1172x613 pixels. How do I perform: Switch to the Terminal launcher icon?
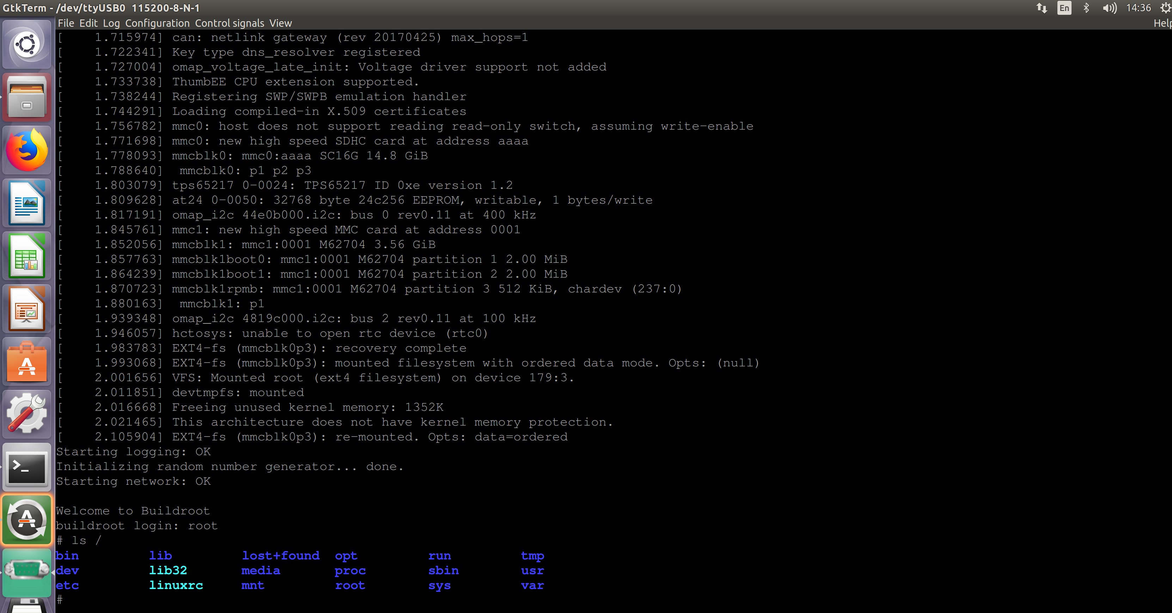[26, 467]
